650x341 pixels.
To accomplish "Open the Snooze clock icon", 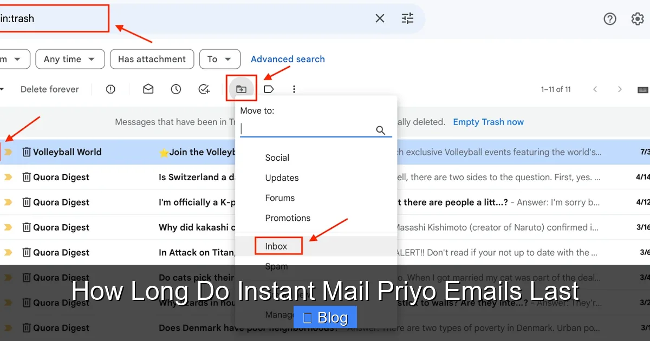I will click(175, 89).
